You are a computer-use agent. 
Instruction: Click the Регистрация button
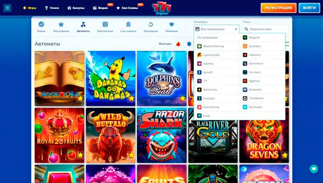click(x=278, y=8)
